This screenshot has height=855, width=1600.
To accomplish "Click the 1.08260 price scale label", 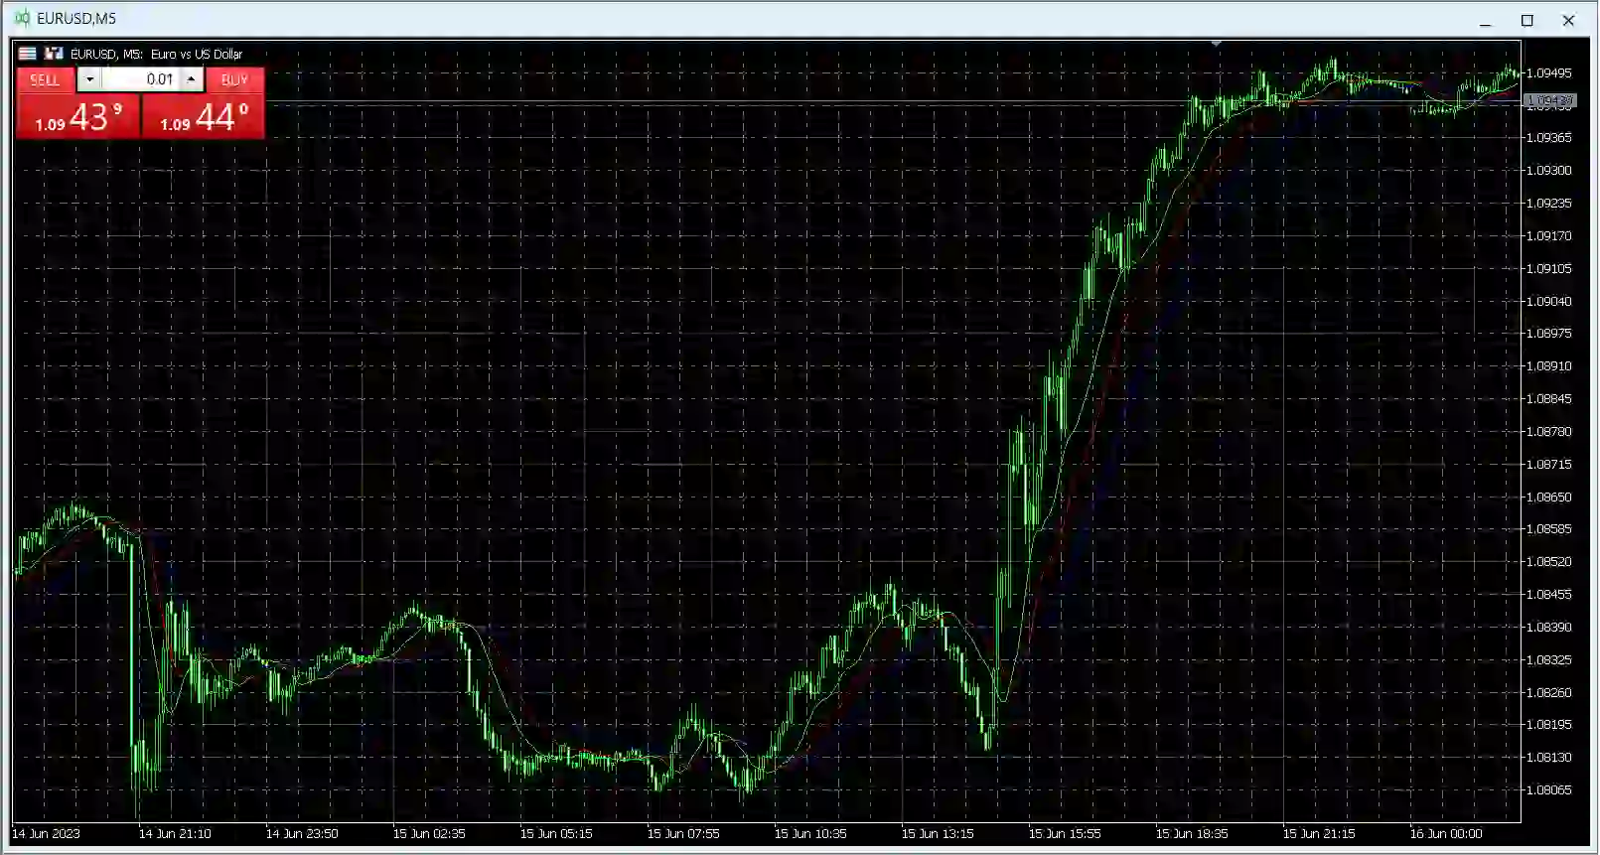I will click(x=1549, y=692).
